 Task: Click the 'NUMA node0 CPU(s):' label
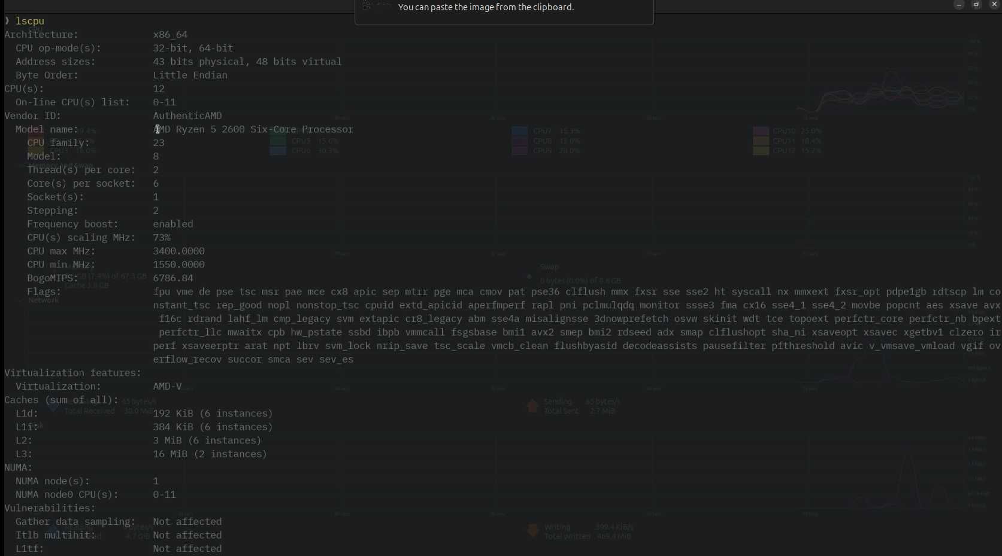[67, 495]
